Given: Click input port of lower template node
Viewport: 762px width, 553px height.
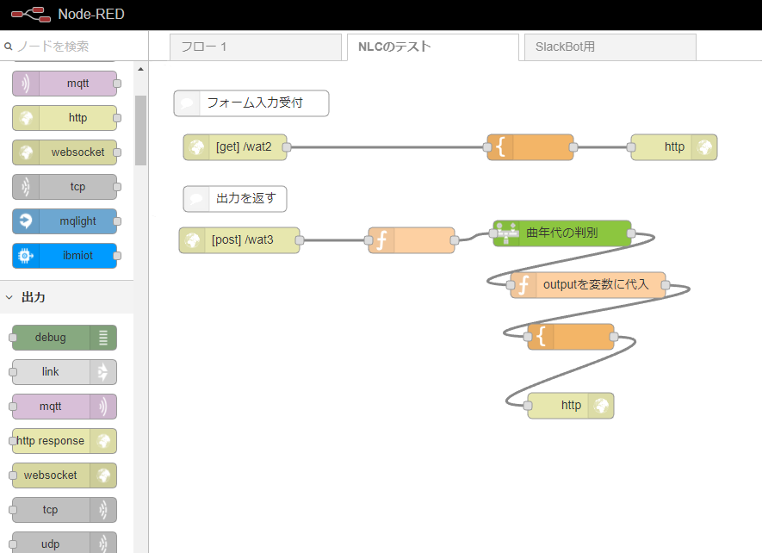Looking at the screenshot, I should (529, 337).
